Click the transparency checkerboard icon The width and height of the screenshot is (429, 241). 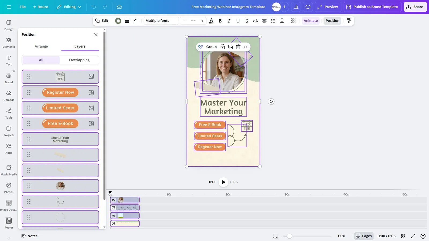[294, 21]
